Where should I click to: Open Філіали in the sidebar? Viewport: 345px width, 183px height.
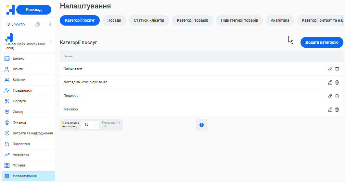coord(19,165)
